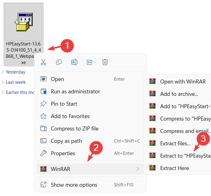Viewport: 211px width, 196px height.
Task: Click WinRAR icon beside Extract files
Action: (152, 143)
